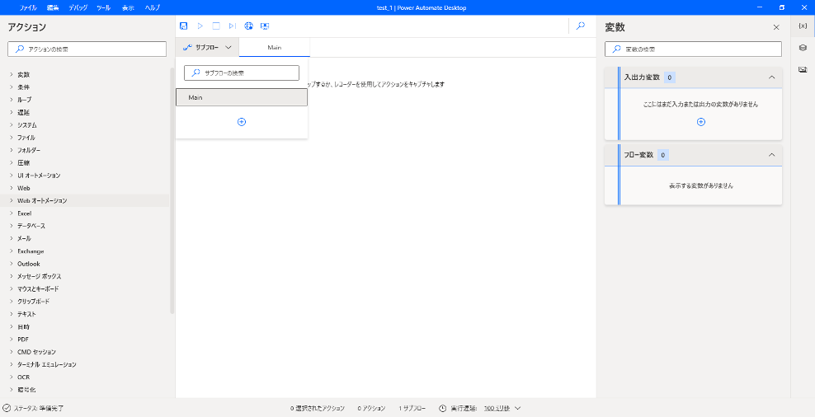
Task: Click the status ready checkmark icon
Action: (7, 409)
